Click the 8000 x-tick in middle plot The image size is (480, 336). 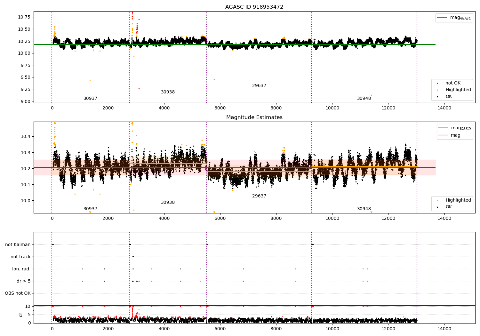coord(276,219)
